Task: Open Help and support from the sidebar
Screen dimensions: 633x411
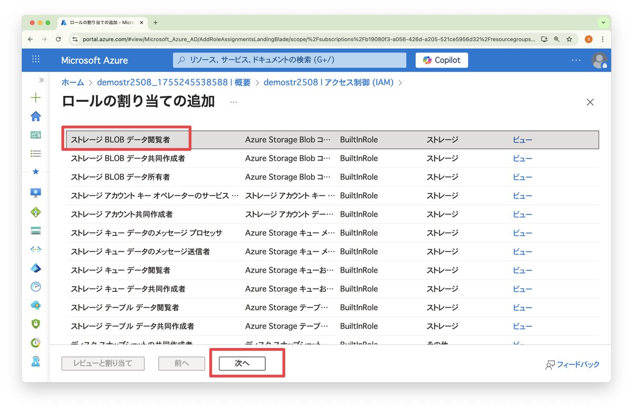Action: coord(35,362)
